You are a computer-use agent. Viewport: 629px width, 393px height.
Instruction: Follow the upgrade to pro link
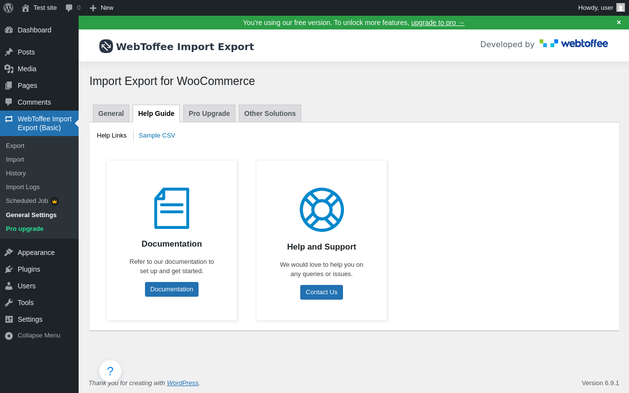438,23
